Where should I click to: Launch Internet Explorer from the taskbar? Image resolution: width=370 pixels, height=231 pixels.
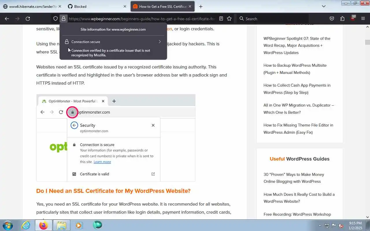[x=26, y=225]
